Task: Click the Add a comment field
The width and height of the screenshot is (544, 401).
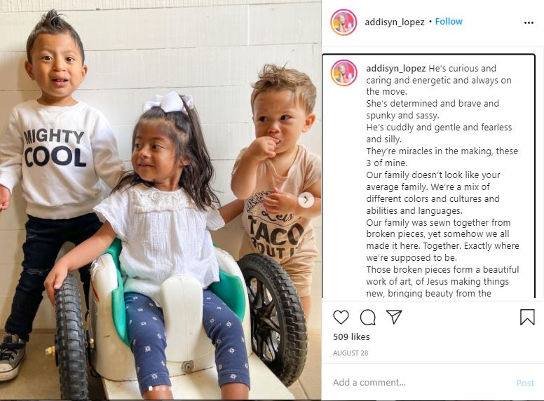Action: 421,382
